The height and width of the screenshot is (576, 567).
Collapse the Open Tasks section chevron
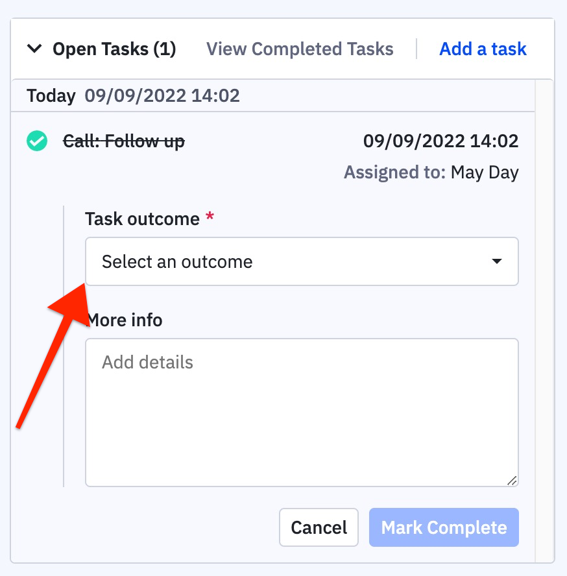[34, 49]
